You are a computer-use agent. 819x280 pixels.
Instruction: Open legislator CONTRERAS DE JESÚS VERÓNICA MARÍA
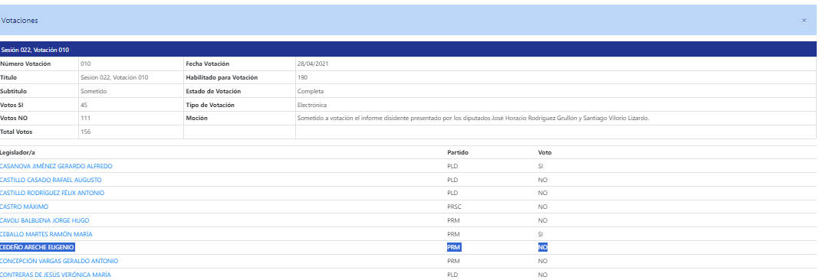[55, 275]
